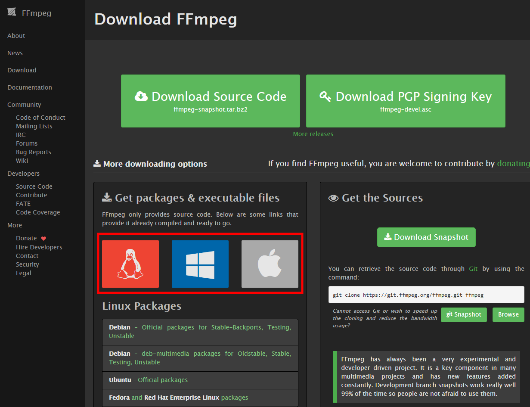This screenshot has height=407, width=530.
Task: Open Donate link in sidebar
Action: [26, 238]
